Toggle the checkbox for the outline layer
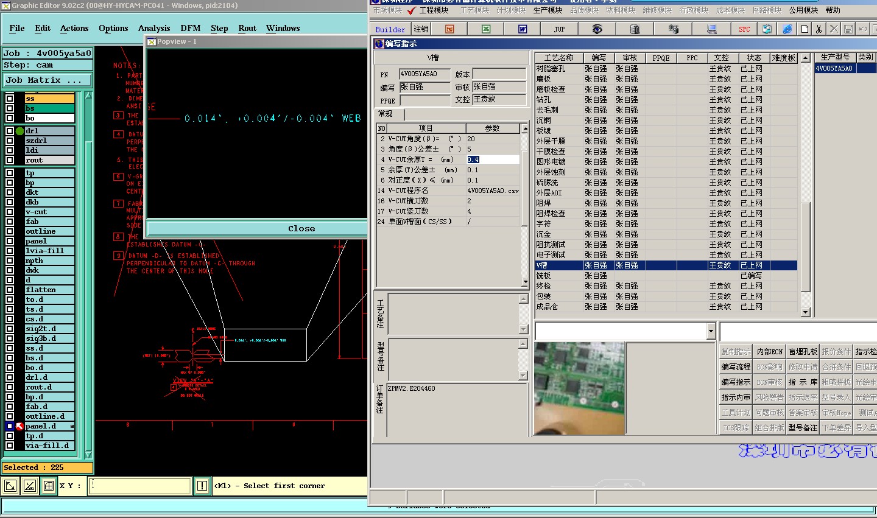Screen dimensions: 877x518 10,231
